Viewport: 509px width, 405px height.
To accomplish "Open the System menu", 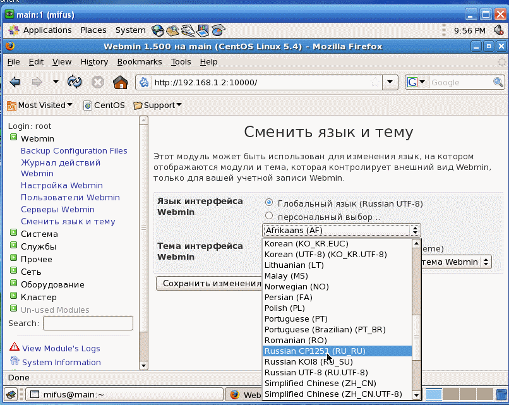I will coord(131,30).
